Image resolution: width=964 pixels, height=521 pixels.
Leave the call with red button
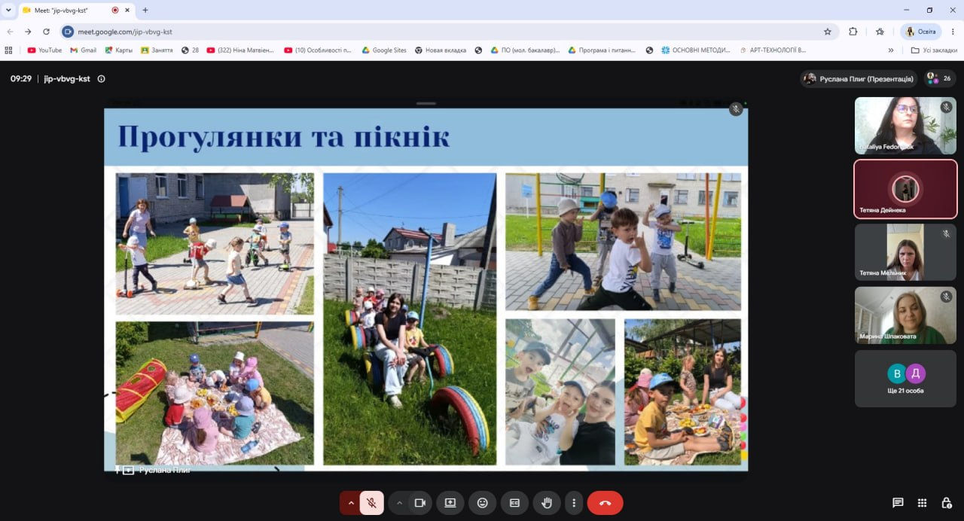[x=605, y=503]
